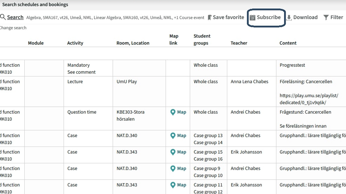
Task: Click the Download arrow icon
Action: tap(289, 17)
